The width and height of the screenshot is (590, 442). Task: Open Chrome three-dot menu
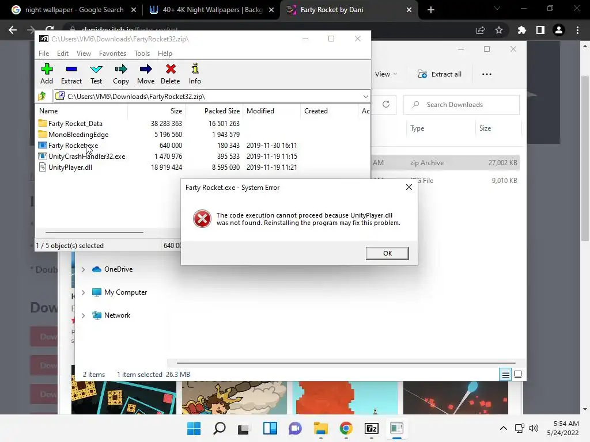[577, 30]
